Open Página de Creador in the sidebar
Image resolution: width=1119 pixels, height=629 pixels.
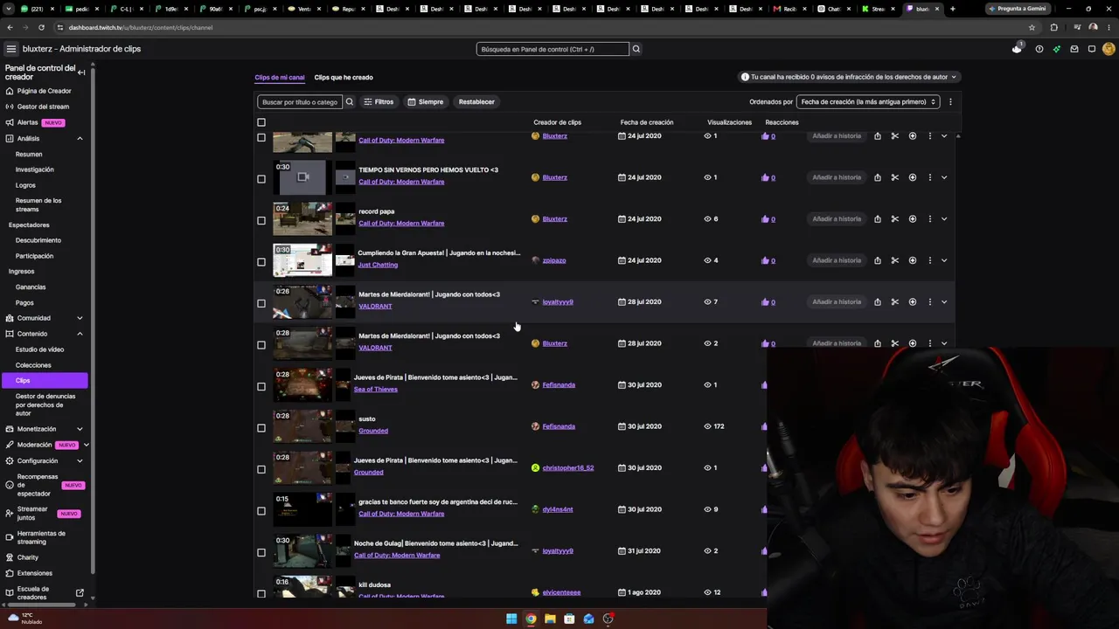pyautogui.click(x=44, y=91)
